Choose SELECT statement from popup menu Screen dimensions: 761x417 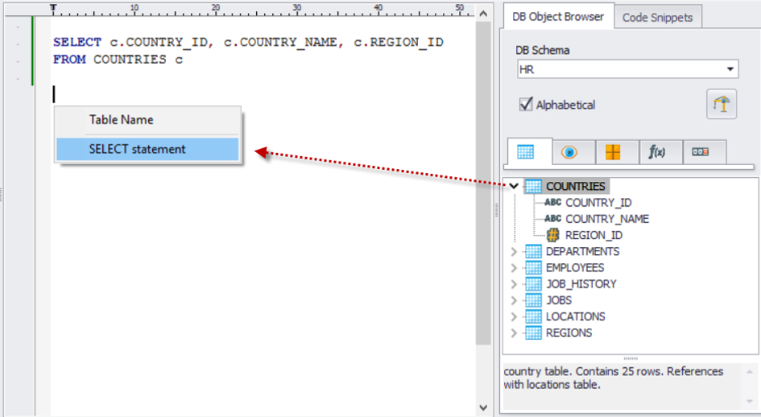click(x=147, y=149)
